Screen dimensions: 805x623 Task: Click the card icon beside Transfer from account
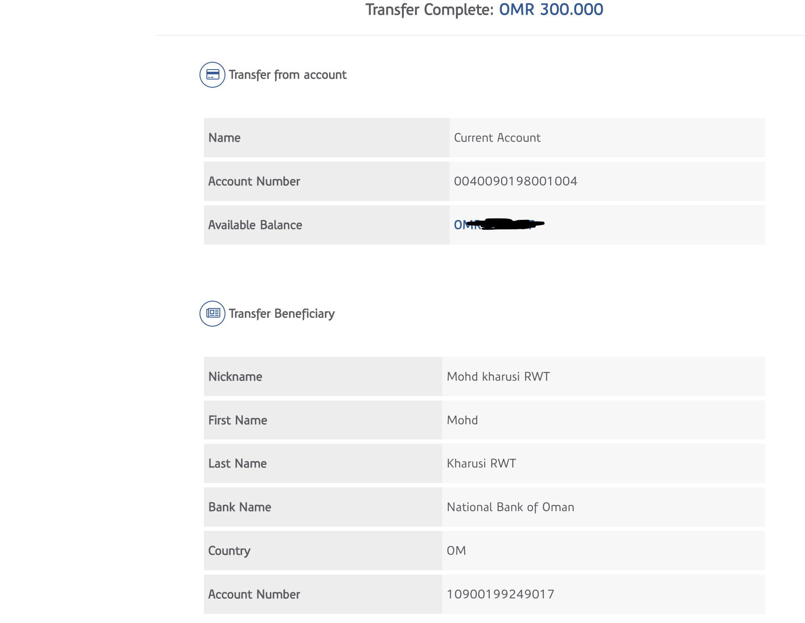(212, 75)
